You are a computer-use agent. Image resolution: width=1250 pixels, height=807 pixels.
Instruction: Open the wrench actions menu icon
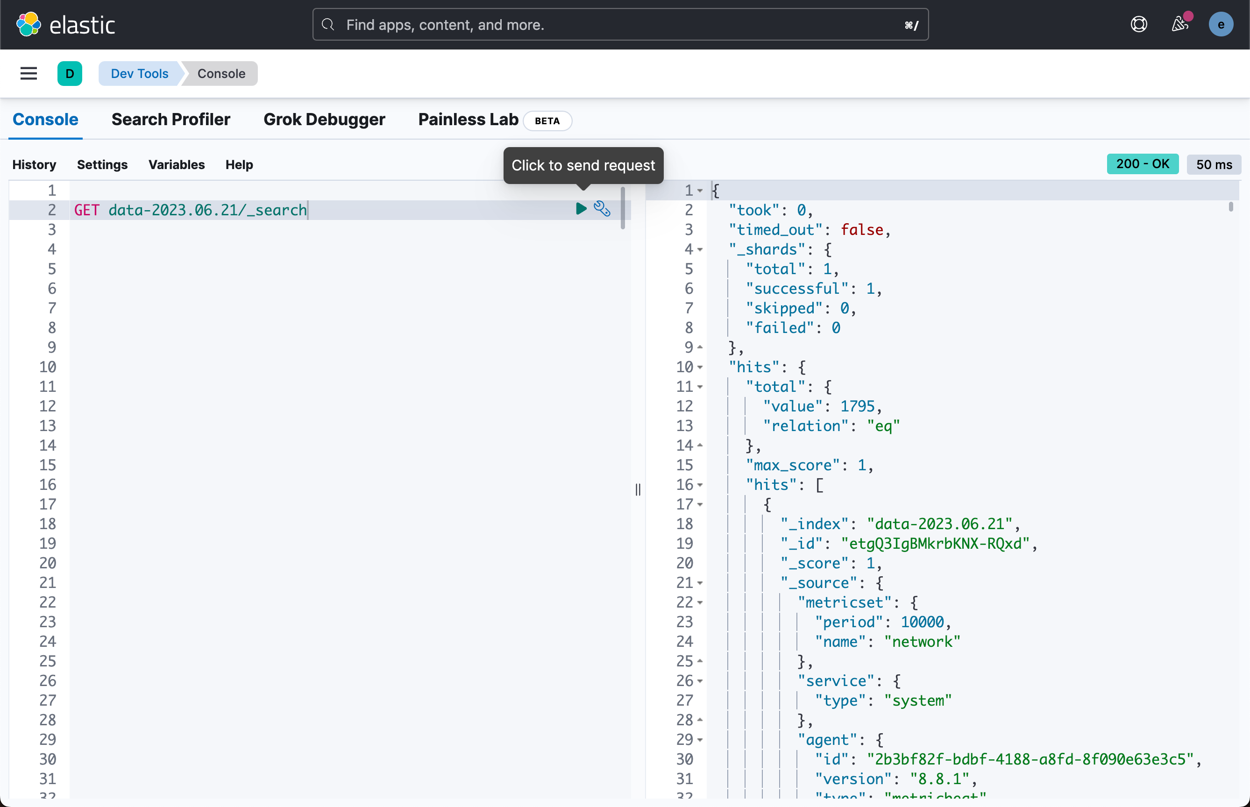click(602, 209)
